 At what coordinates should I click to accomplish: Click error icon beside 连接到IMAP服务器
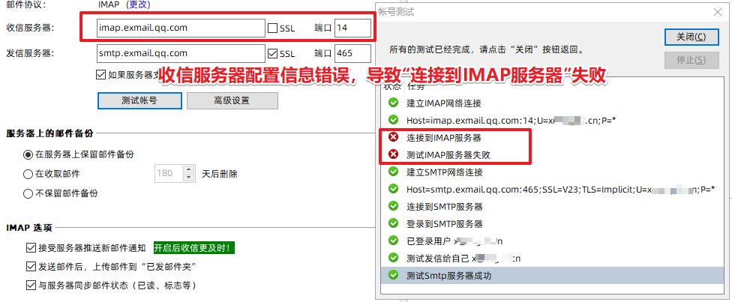click(x=394, y=137)
